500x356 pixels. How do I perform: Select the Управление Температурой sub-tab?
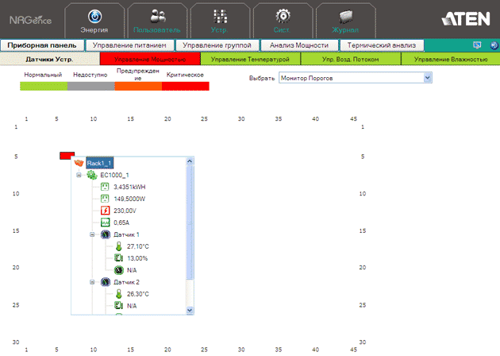click(x=250, y=59)
